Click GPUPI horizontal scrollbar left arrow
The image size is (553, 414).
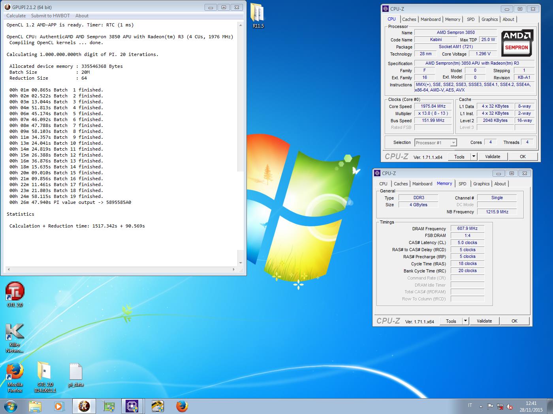tap(8, 270)
